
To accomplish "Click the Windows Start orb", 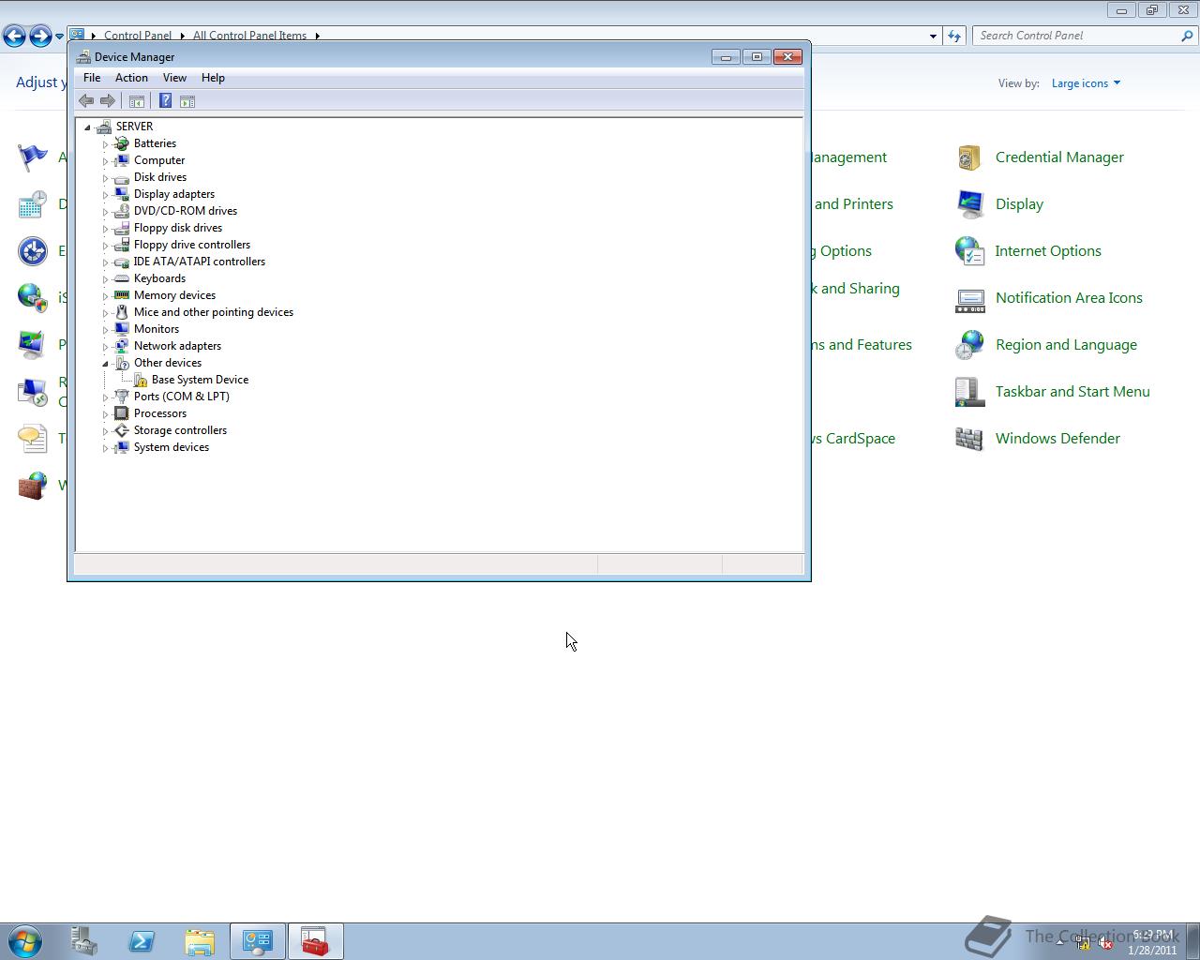I will [x=24, y=941].
